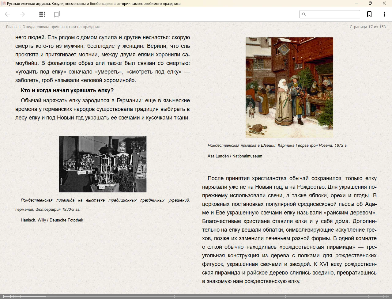392x299 pixels.
Task: Restore down the reader window
Action: (x=370, y=3)
